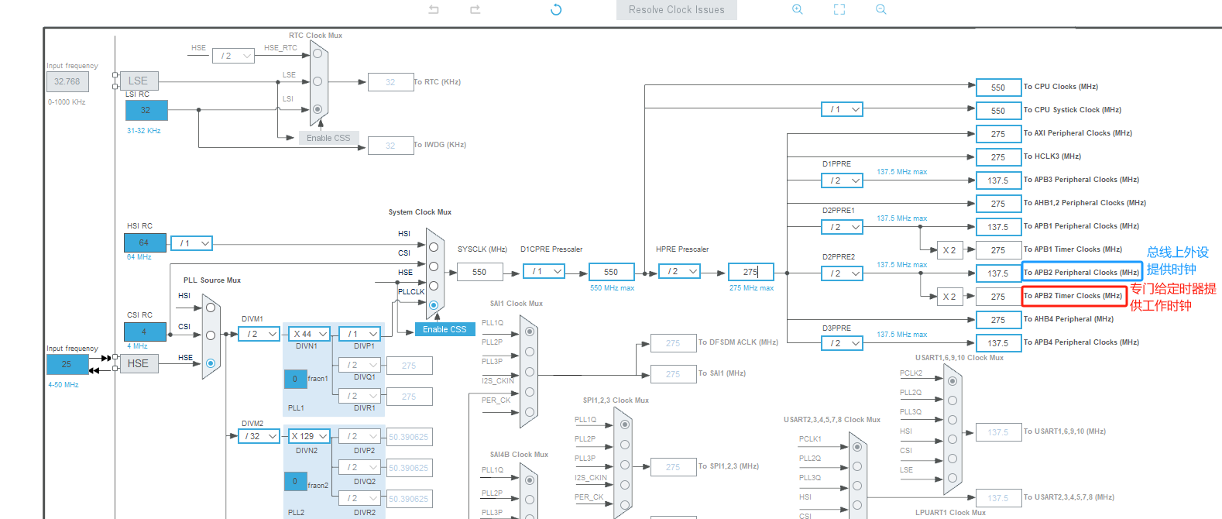Click the grey Enable CSS button near RTC mux

[328, 138]
